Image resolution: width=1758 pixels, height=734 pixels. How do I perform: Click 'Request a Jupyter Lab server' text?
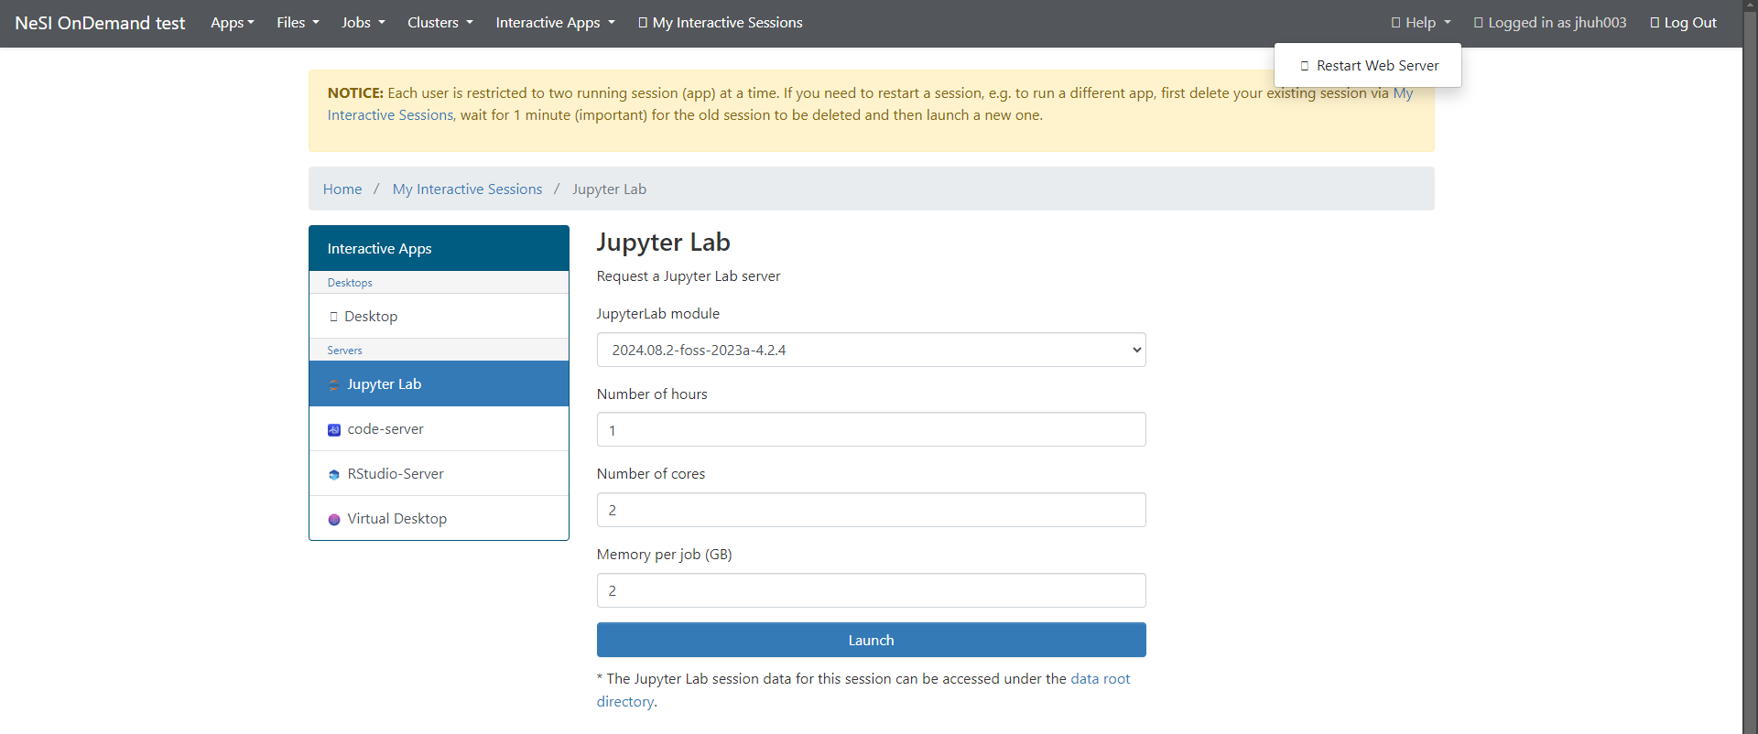(x=689, y=276)
